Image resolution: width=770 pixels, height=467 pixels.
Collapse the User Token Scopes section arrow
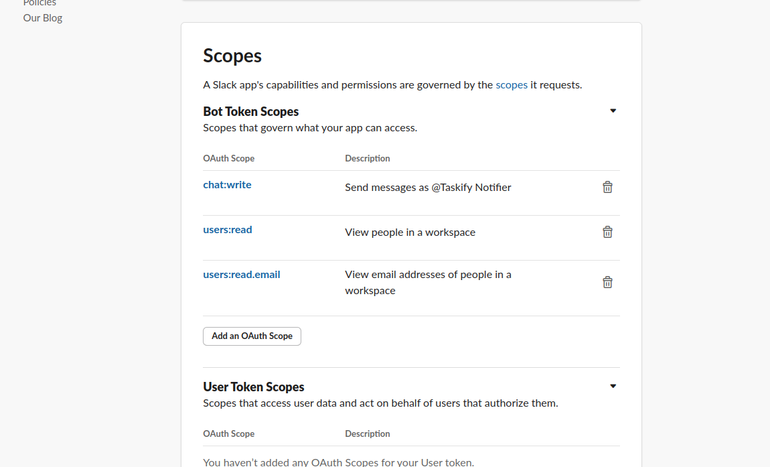(x=613, y=387)
